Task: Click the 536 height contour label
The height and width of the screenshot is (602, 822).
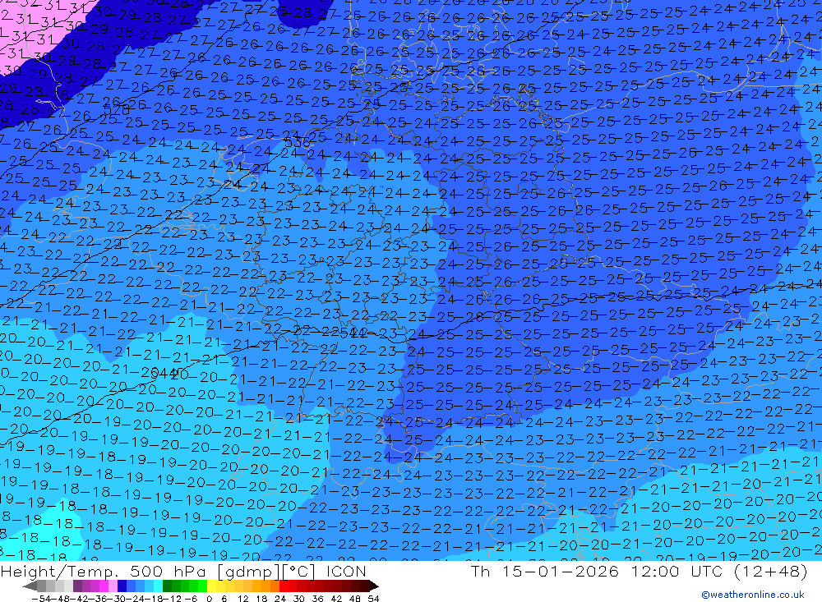Action: pyautogui.click(x=298, y=143)
